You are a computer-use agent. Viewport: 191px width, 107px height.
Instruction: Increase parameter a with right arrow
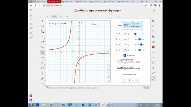pyautogui.click(x=129, y=34)
